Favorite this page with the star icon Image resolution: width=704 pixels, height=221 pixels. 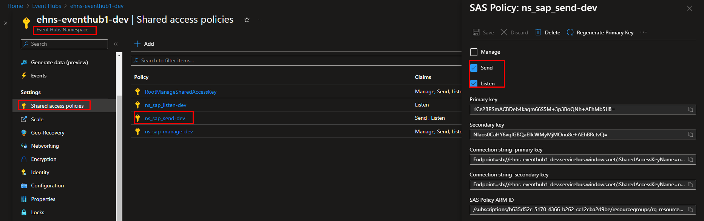(x=247, y=20)
